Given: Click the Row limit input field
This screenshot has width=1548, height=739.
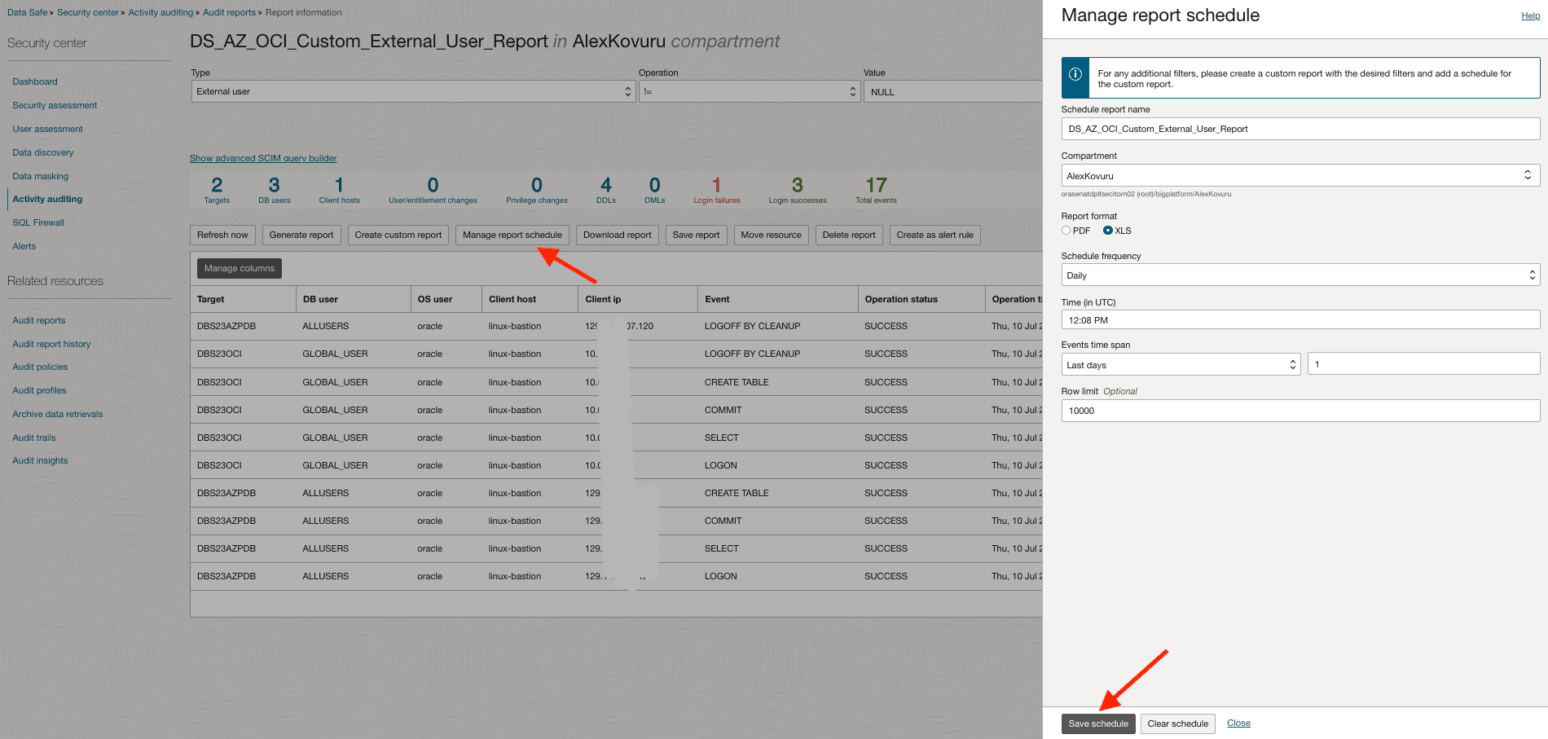Looking at the screenshot, I should [1299, 410].
